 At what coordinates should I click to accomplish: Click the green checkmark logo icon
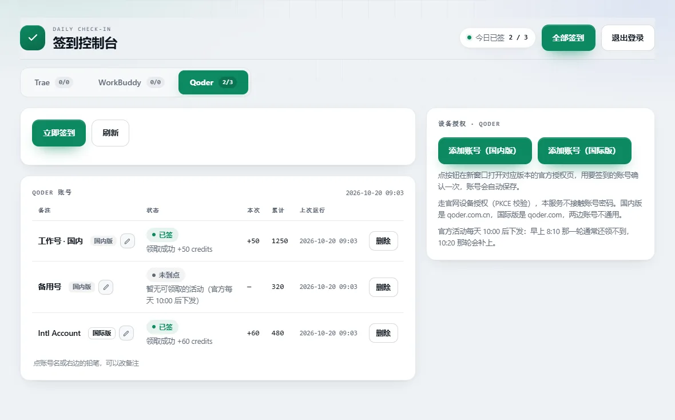click(32, 38)
